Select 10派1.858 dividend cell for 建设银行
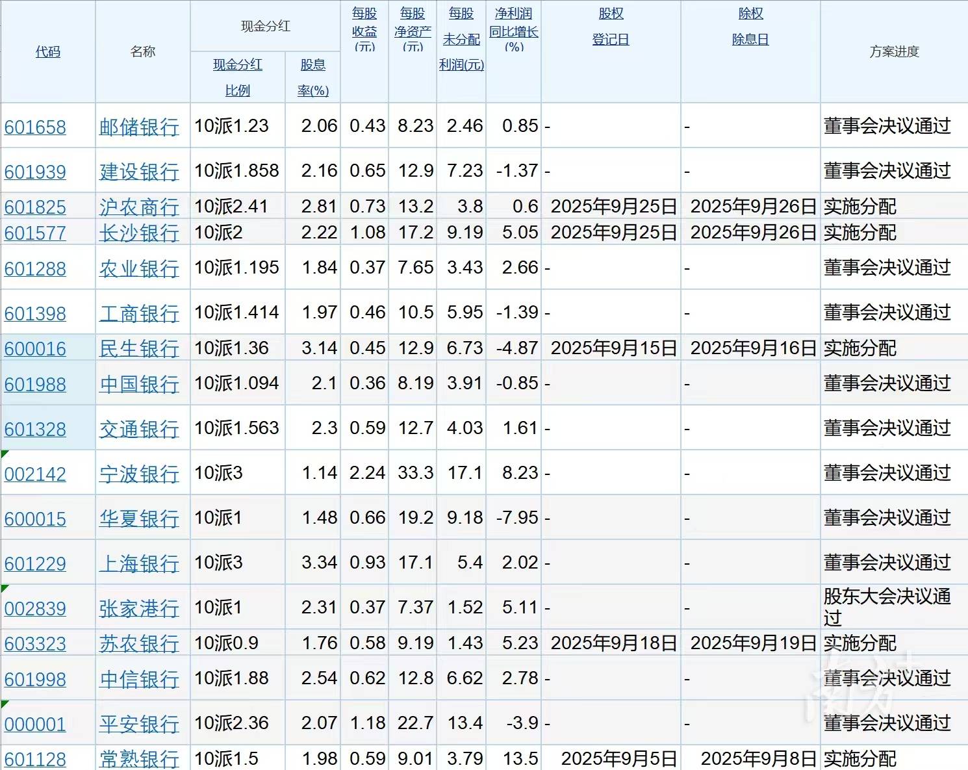The image size is (968, 770). [x=236, y=171]
